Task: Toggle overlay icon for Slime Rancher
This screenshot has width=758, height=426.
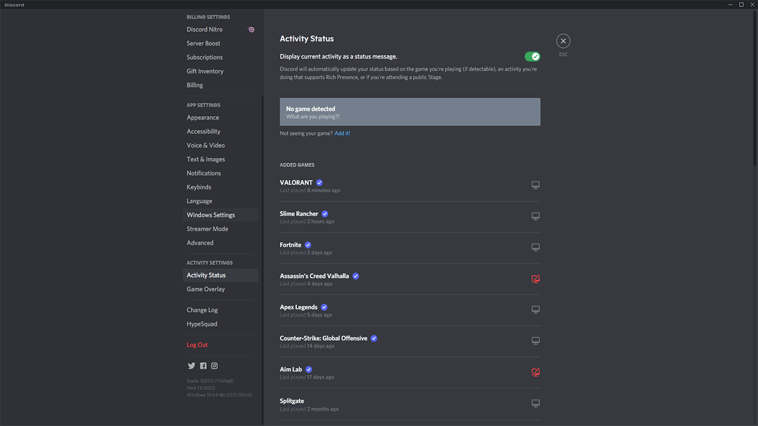Action: point(535,217)
